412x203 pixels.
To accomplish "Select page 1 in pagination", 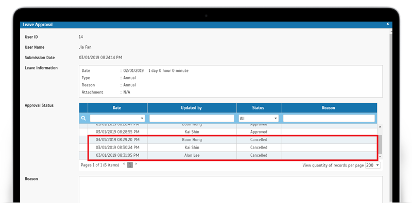I will (x=130, y=165).
